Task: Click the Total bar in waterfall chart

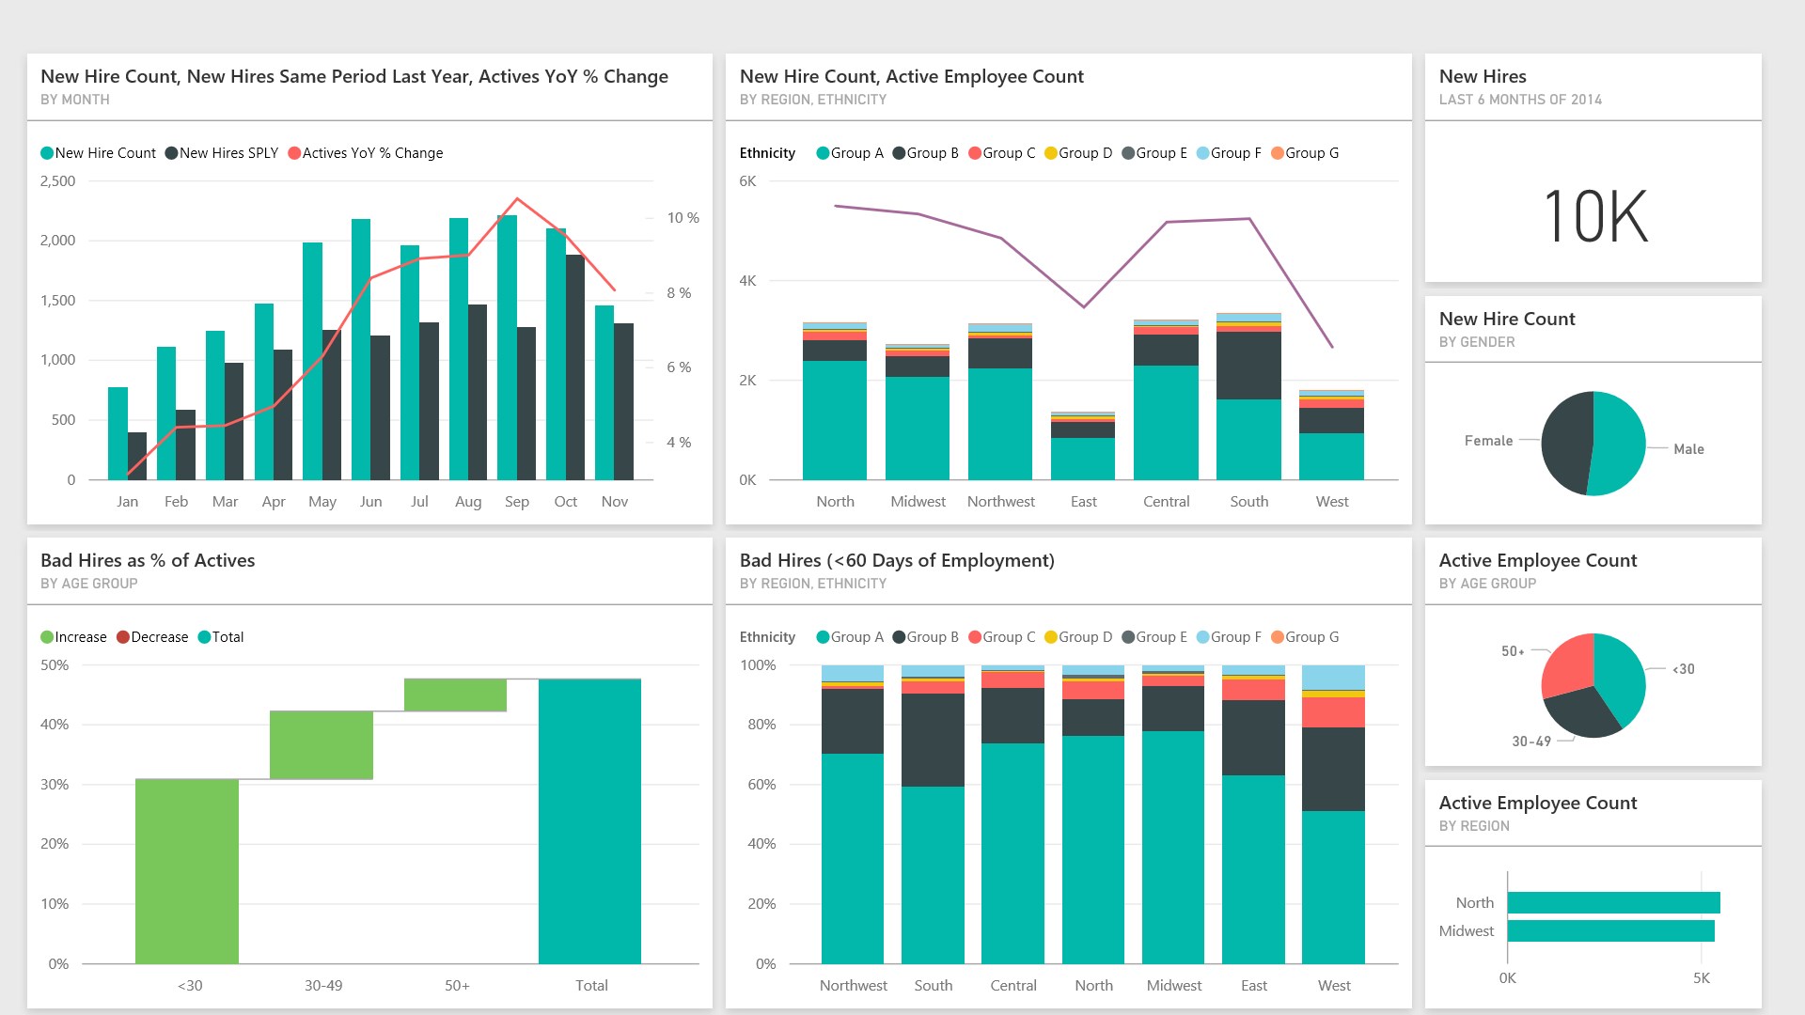Action: point(589,820)
